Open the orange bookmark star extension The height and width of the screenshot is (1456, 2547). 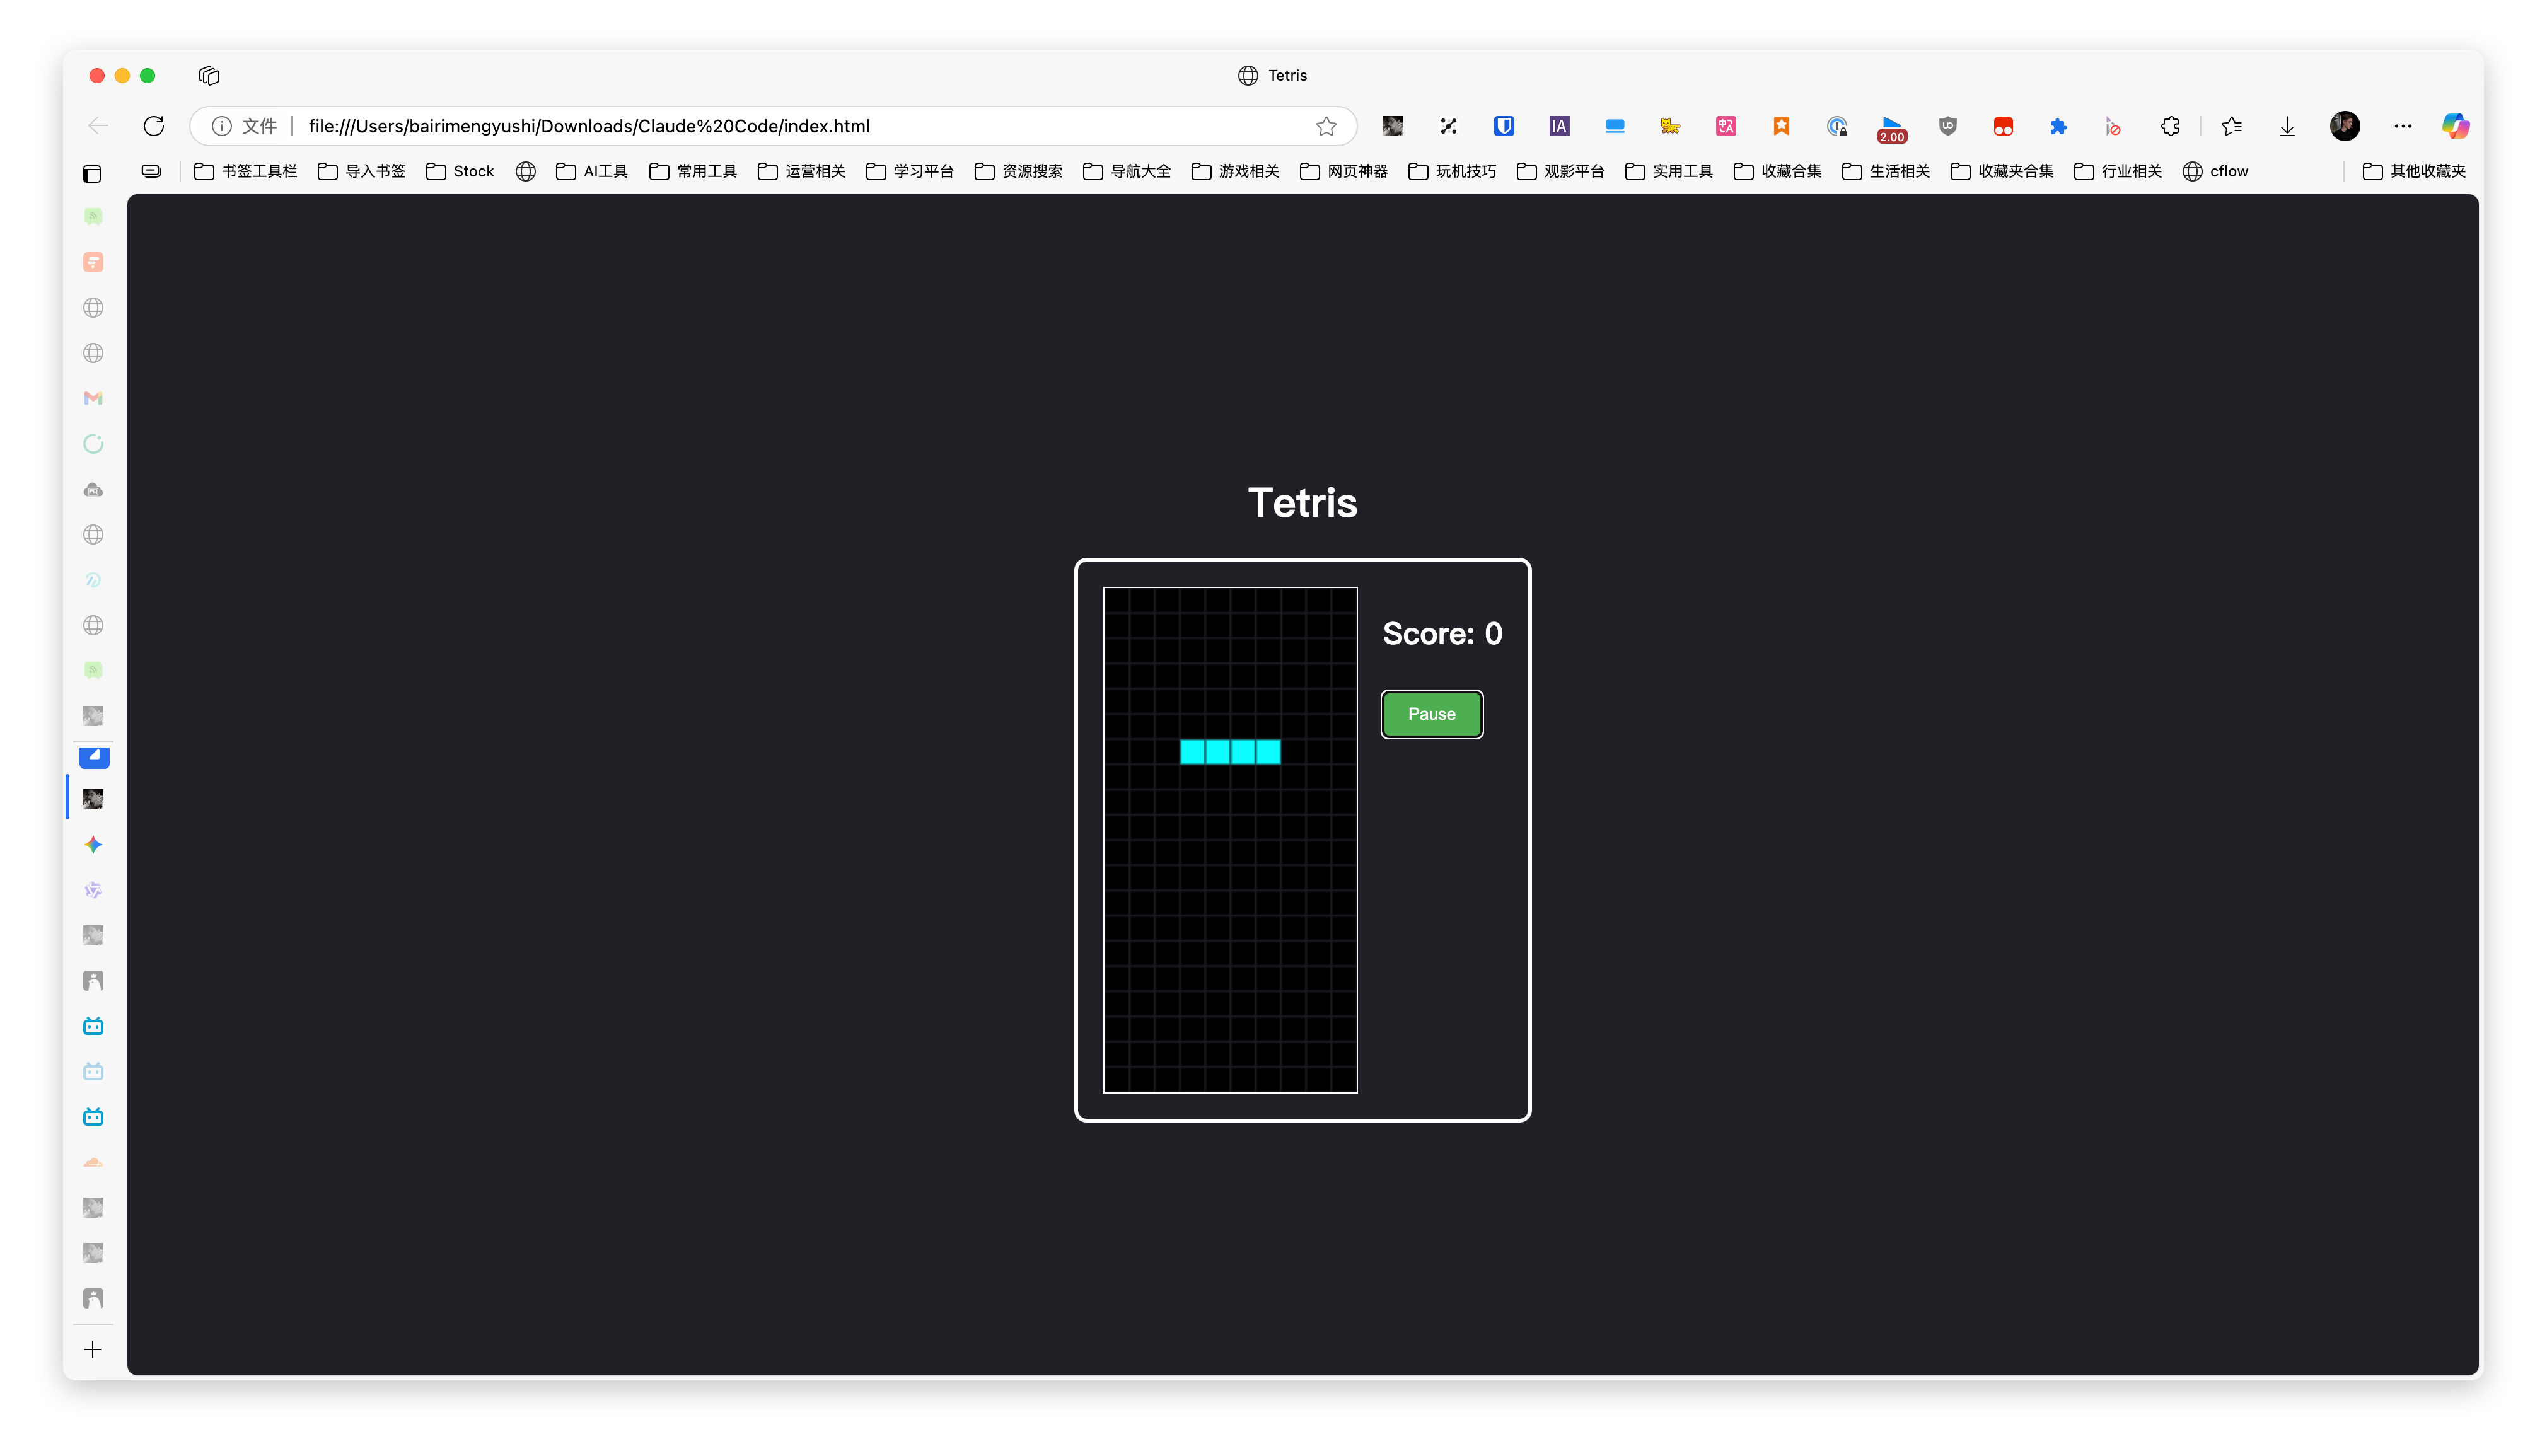click(x=1781, y=126)
